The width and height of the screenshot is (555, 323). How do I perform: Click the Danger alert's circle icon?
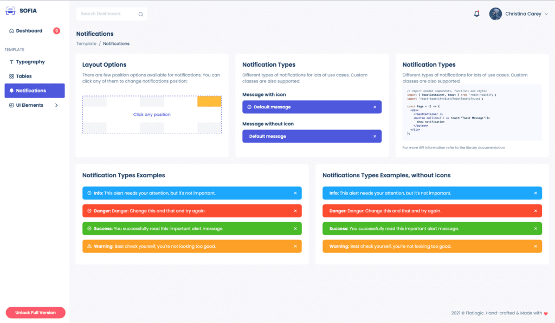pyautogui.click(x=89, y=211)
